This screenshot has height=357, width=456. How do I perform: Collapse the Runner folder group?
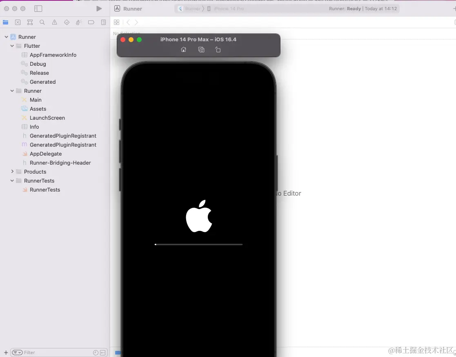click(12, 91)
